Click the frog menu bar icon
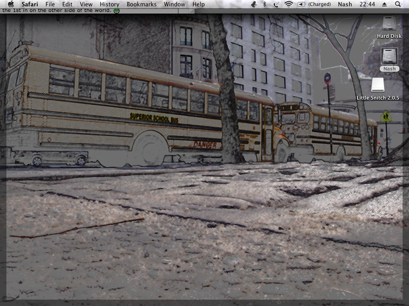Screen dimensions: 409x306 [x=254, y=4]
